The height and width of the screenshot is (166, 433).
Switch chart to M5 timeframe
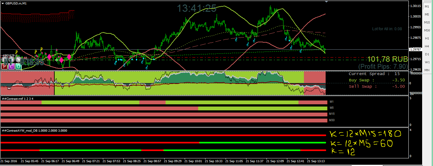point(427,14)
